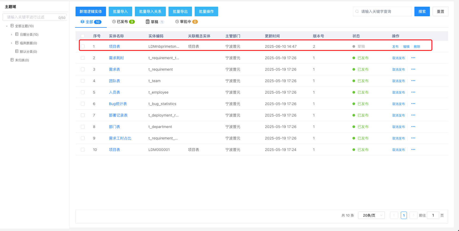Switch to the 已发布 tab

(123, 22)
